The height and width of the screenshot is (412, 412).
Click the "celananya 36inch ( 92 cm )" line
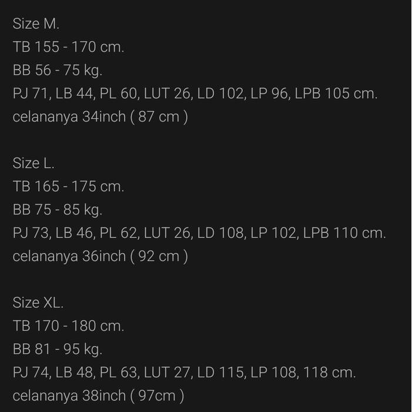100,256
